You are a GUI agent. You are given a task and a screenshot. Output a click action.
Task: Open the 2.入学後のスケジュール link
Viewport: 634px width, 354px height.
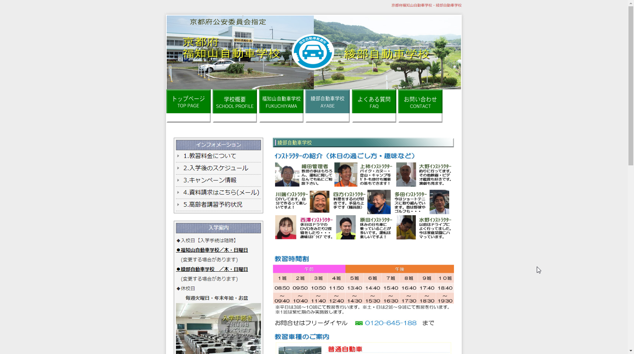pos(216,168)
